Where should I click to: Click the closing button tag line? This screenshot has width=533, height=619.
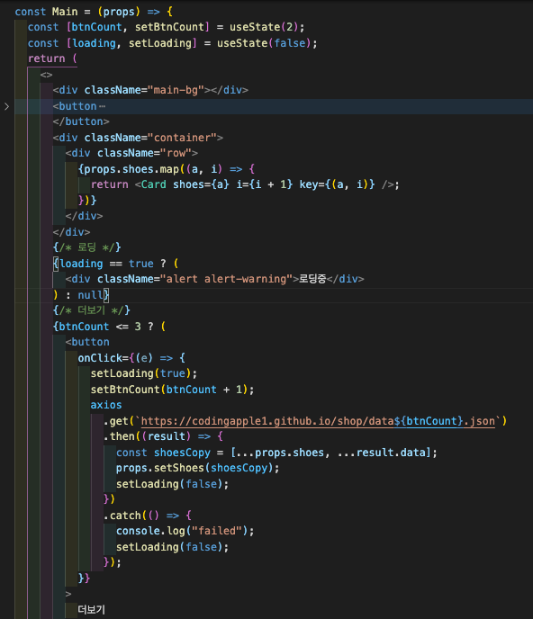81,121
